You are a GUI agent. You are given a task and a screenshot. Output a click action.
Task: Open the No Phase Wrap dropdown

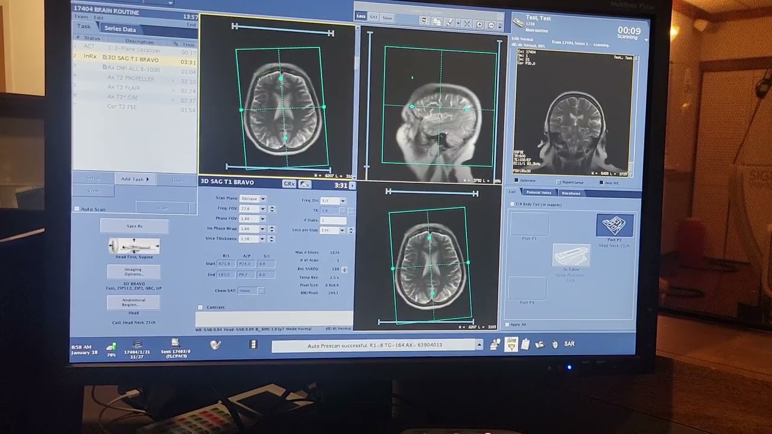(262, 229)
